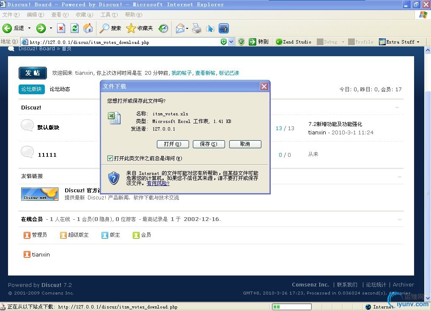
Task: Click the Debug toolbar item
Action: (x=327, y=42)
